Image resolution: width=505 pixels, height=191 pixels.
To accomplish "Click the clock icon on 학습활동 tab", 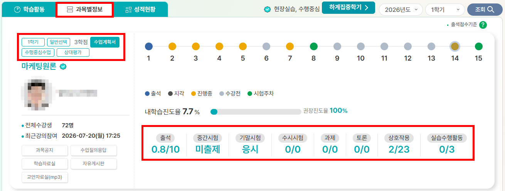I will (x=17, y=10).
